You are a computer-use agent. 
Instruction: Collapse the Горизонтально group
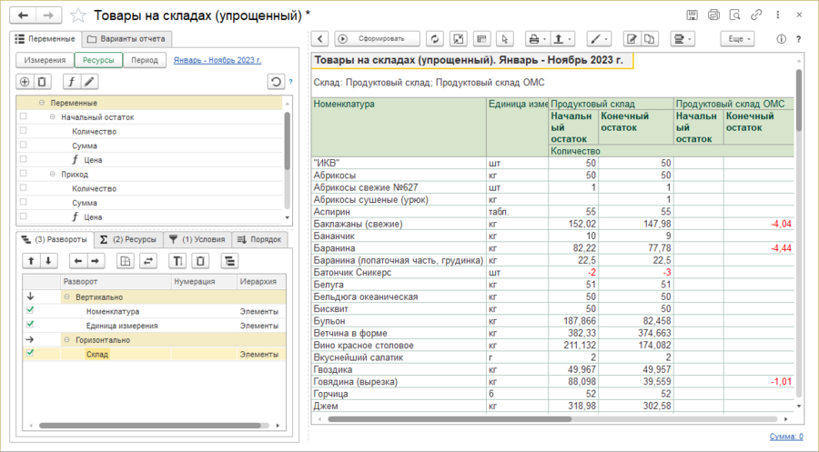tap(66, 339)
